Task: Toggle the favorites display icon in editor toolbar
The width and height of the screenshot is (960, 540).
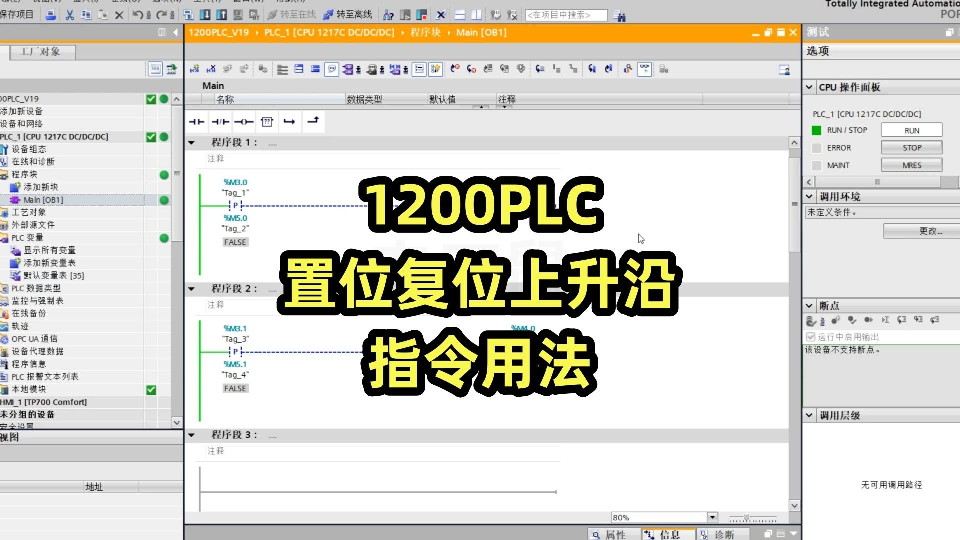Action: pyautogui.click(x=436, y=69)
